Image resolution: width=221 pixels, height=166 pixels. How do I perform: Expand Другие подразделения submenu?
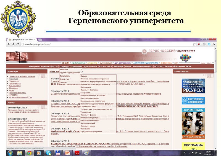tap(70, 72)
